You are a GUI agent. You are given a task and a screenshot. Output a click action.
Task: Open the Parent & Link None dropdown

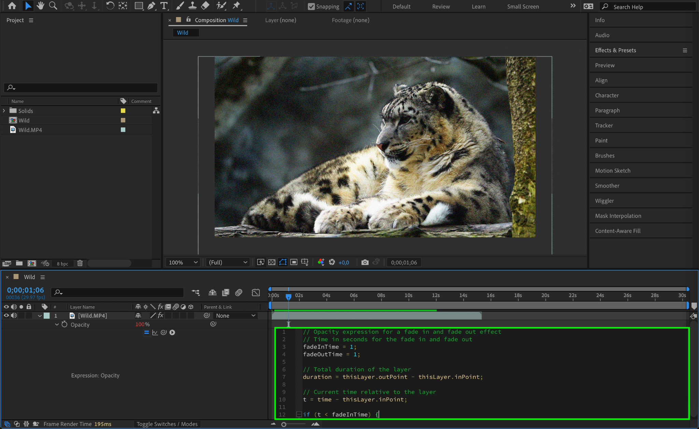coord(236,316)
